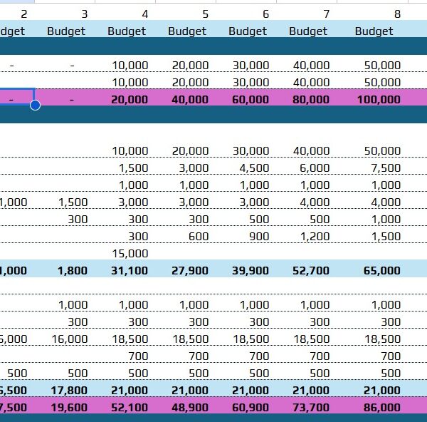The width and height of the screenshot is (427, 422).
Task: Select column header number 3
Action: point(85,14)
